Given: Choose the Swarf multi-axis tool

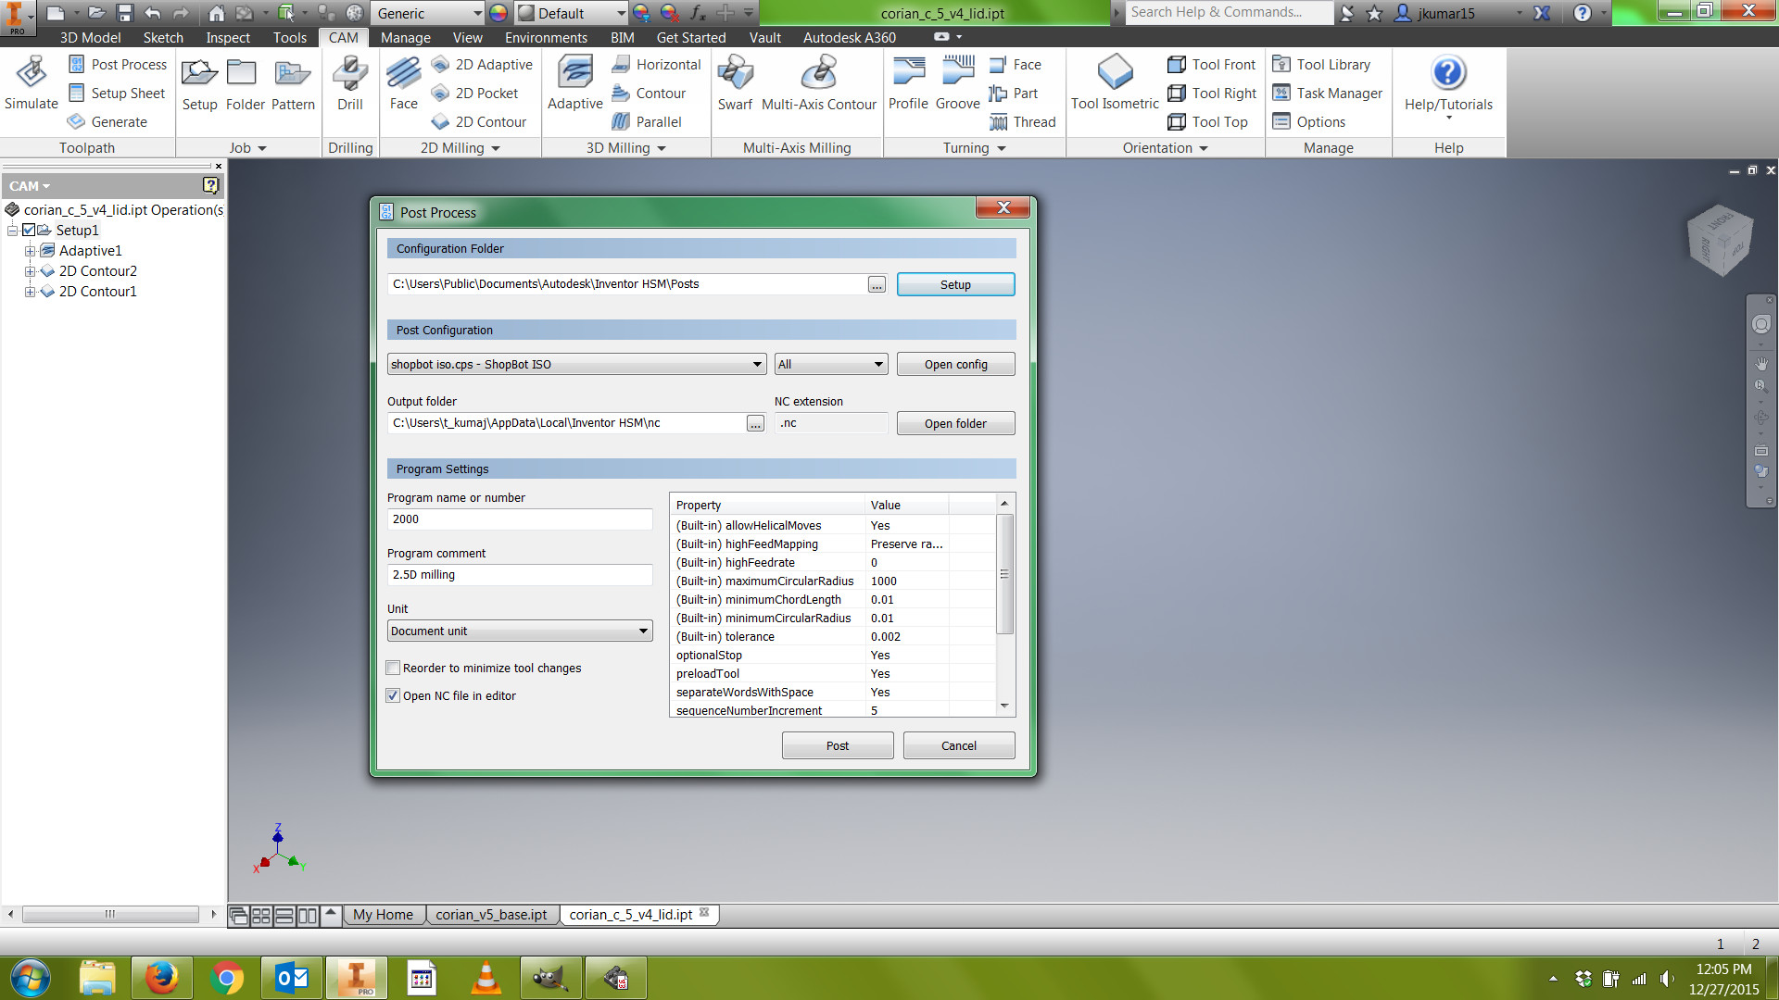Looking at the screenshot, I should coord(735,83).
